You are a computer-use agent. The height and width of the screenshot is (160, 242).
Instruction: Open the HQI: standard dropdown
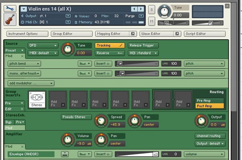pos(143,53)
